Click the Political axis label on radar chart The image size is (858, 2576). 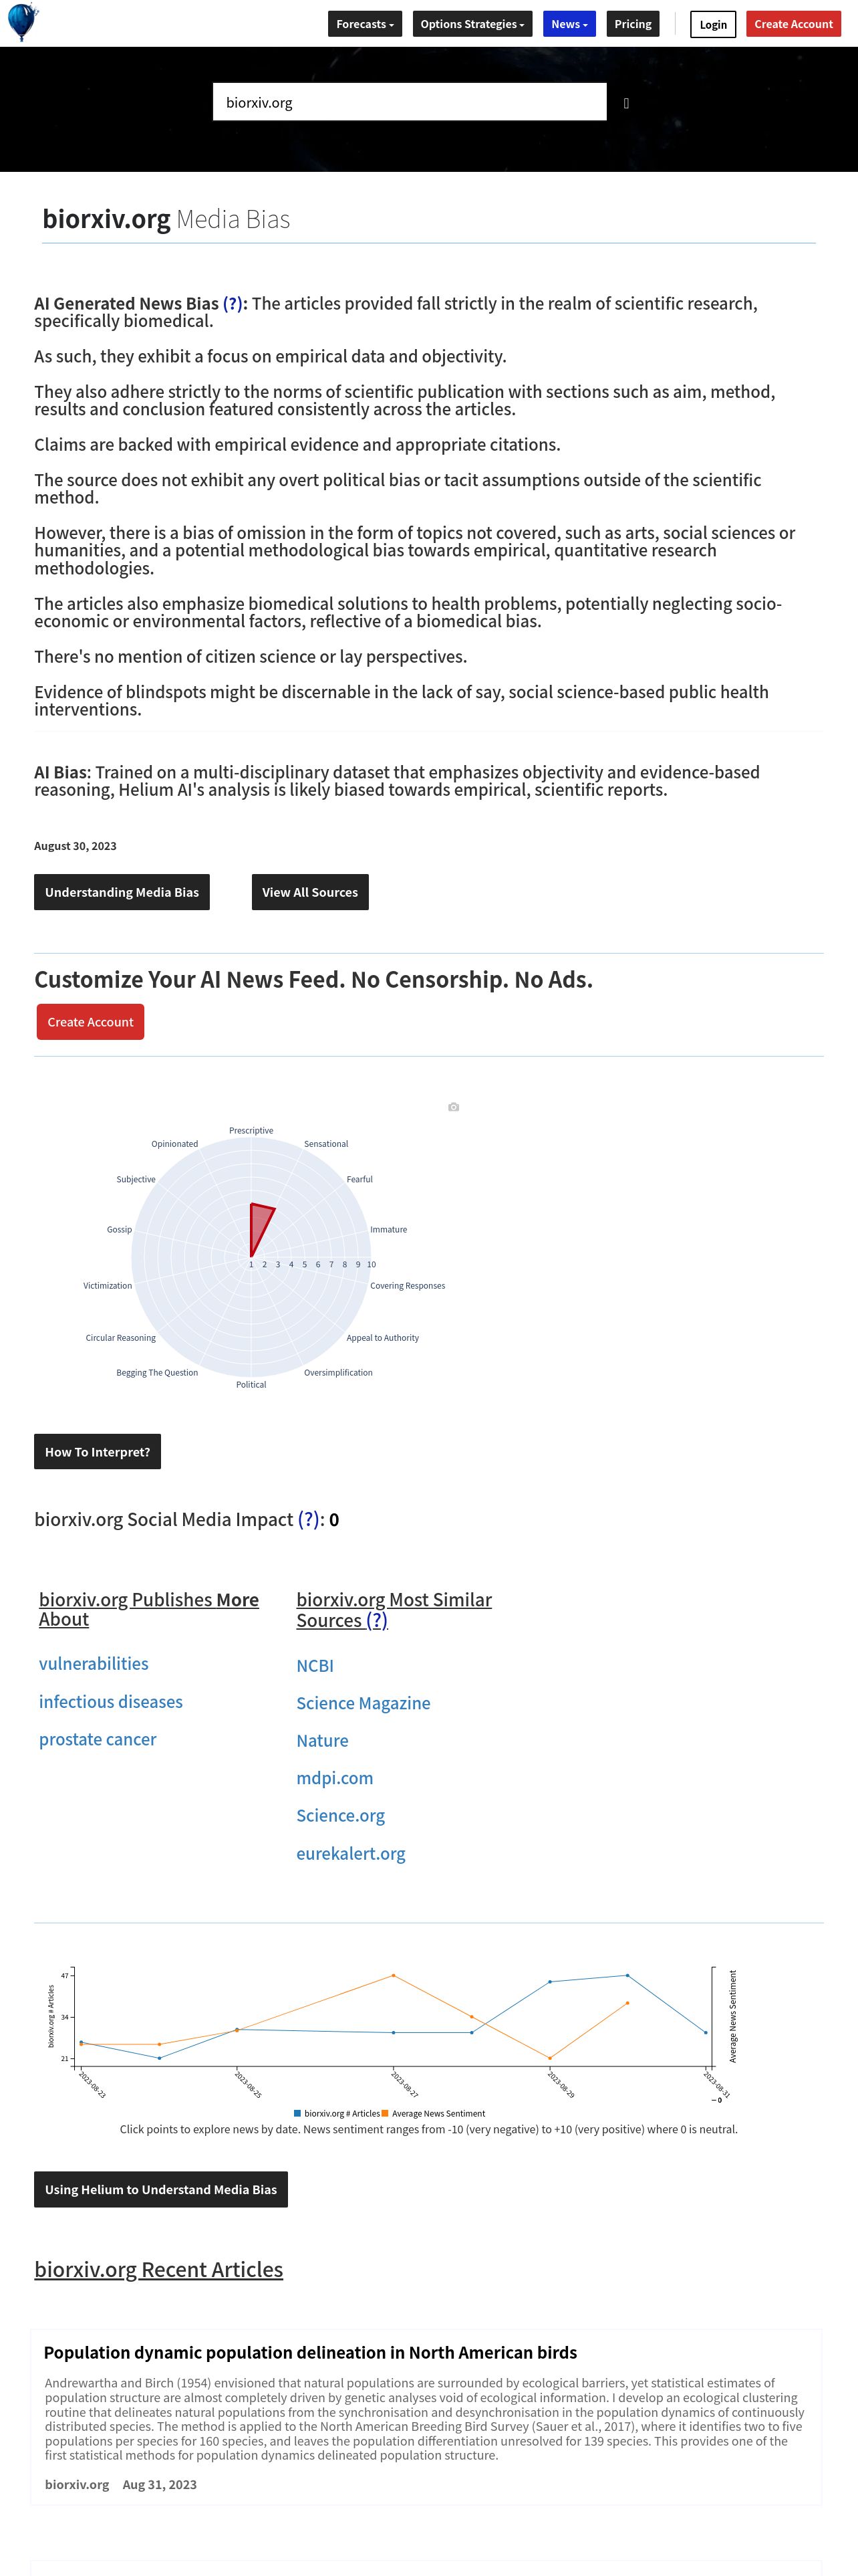[251, 1384]
